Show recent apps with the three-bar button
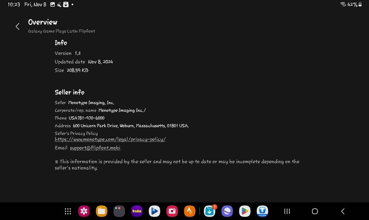369x220 pixels. coord(287,211)
